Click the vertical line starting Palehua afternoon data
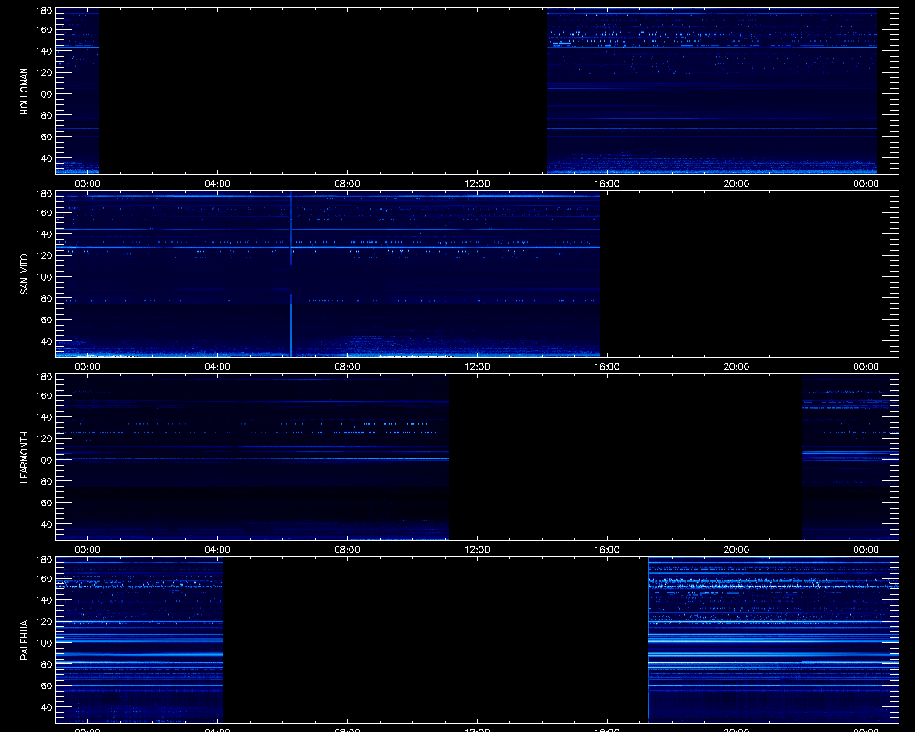 point(649,640)
